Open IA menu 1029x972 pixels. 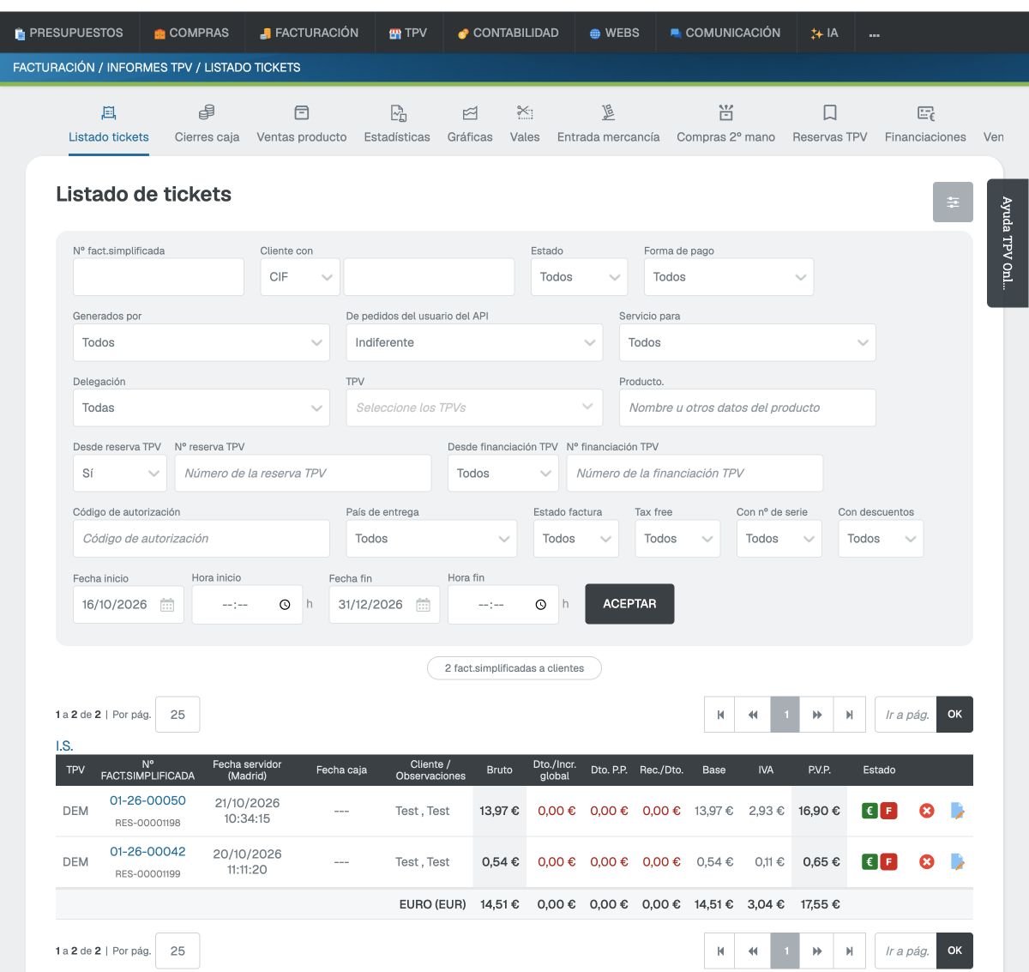pos(825,33)
